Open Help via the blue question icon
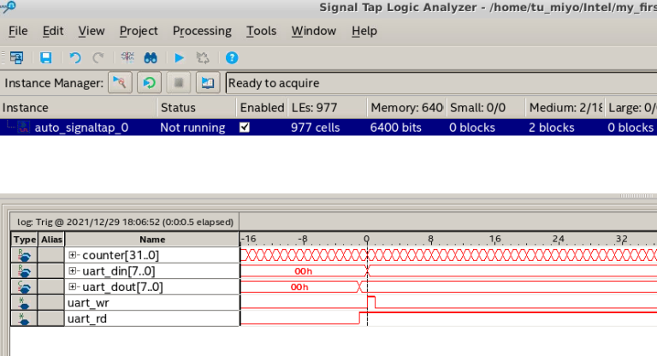The height and width of the screenshot is (356, 657). click(x=231, y=58)
